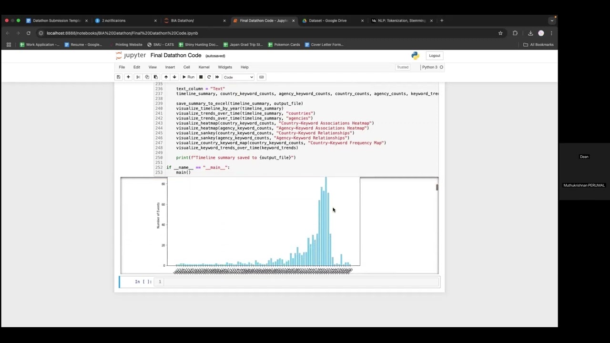
Task: Open the Widgets menu
Action: coord(225,67)
